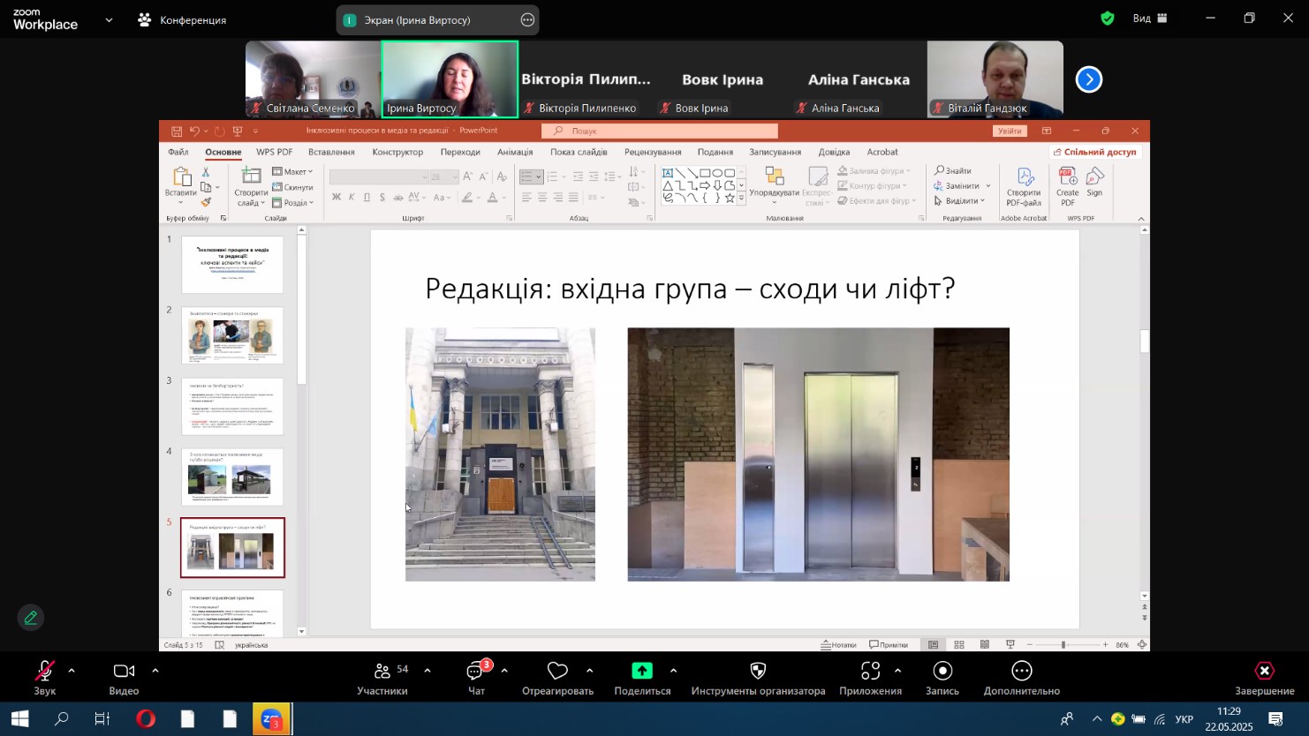Click the React heart icon
This screenshot has width=1309, height=736.
click(x=557, y=672)
